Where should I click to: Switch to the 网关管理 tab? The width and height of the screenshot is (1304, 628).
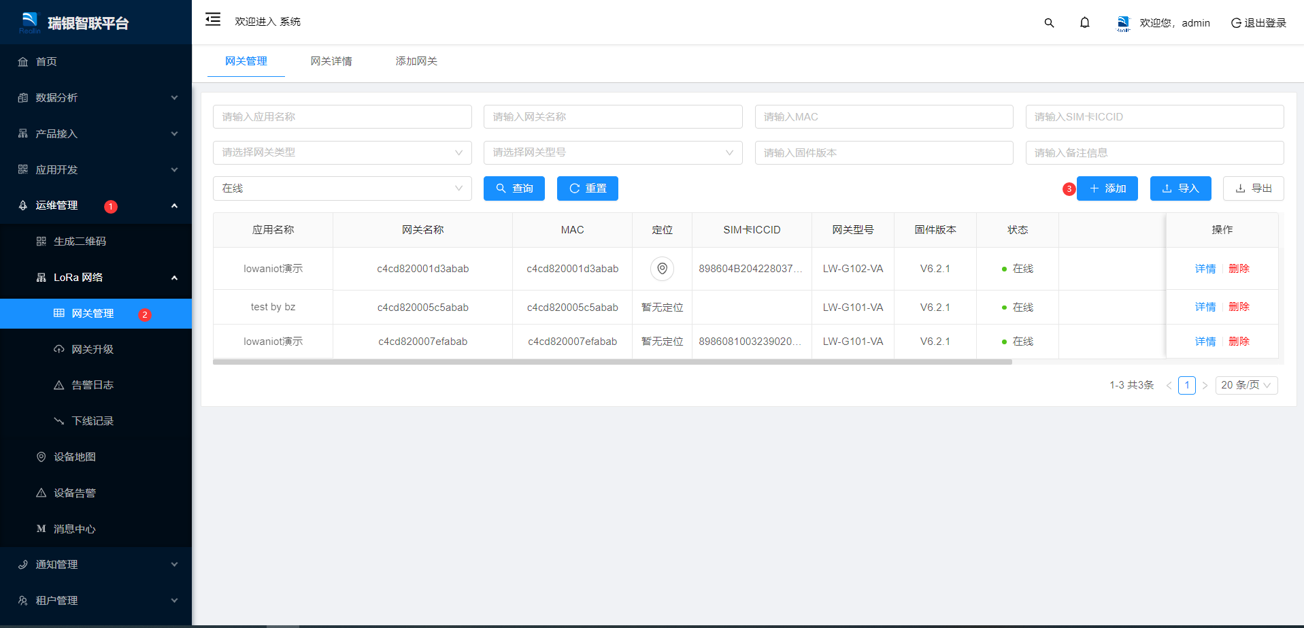246,61
